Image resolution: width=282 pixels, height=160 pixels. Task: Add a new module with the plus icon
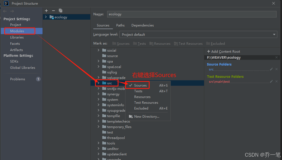[x=46, y=11]
